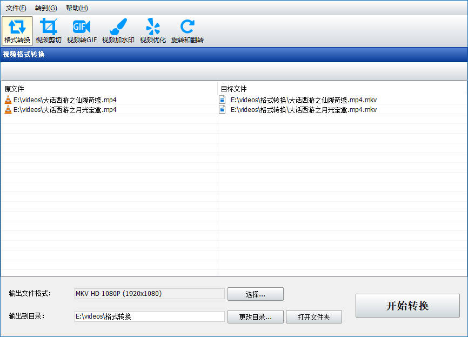Open the 视频剪切 video crop tool
This screenshot has width=468, height=337.
tap(49, 31)
